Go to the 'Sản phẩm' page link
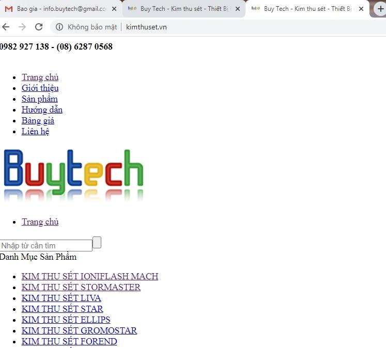The height and width of the screenshot is (348, 386). [39, 99]
